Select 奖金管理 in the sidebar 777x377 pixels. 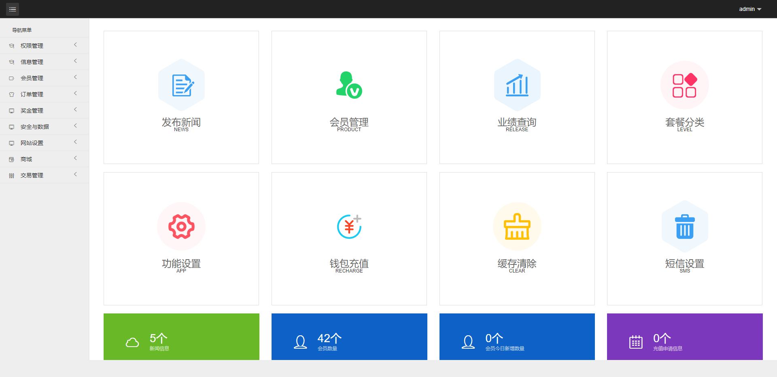point(45,110)
